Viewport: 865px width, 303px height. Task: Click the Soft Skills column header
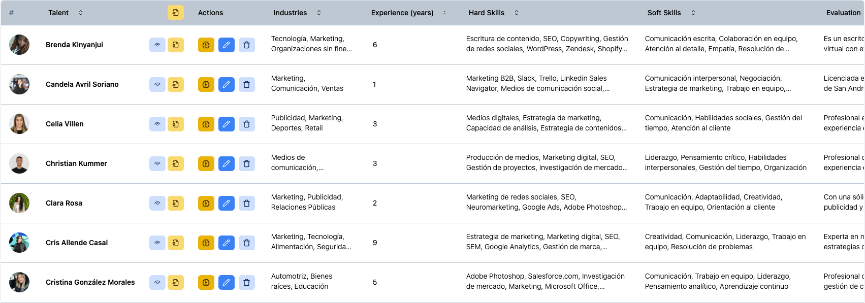[663, 13]
